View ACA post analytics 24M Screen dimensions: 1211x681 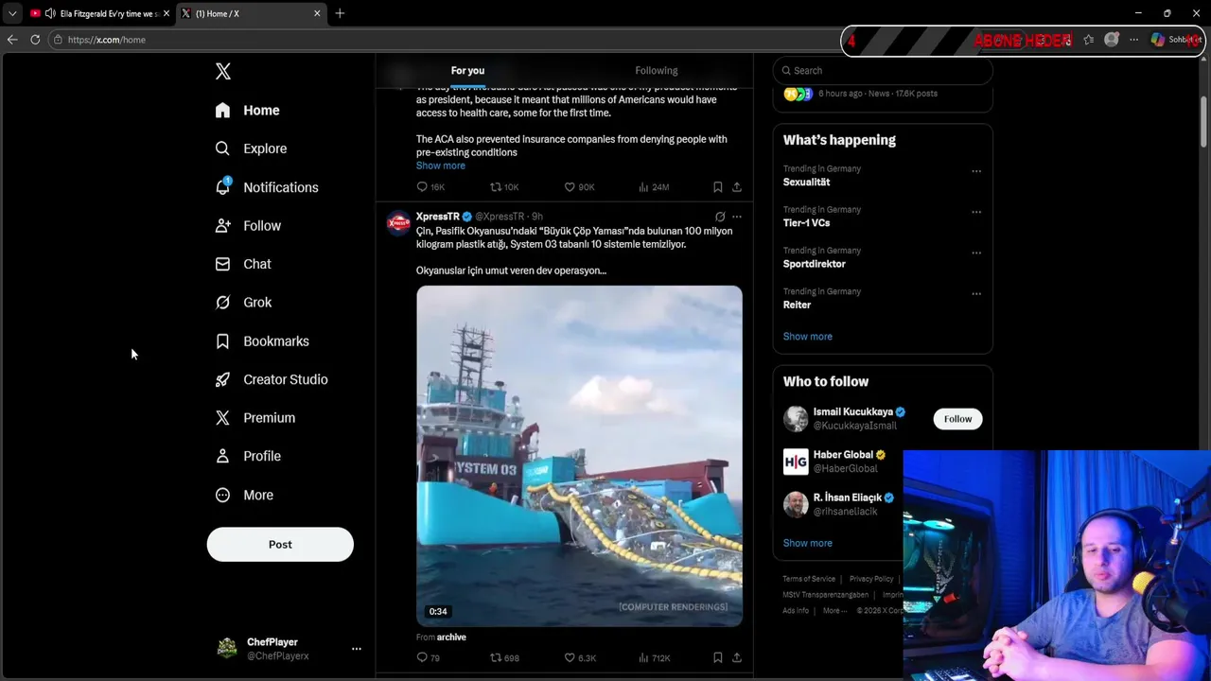[654, 187]
